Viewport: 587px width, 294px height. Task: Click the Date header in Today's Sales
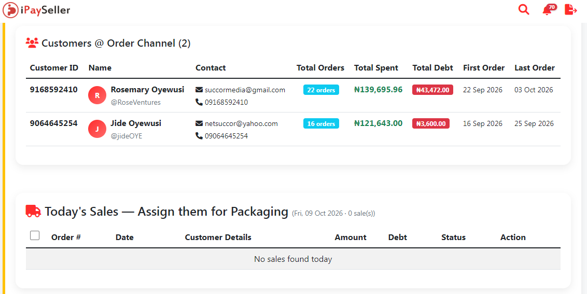tap(124, 237)
